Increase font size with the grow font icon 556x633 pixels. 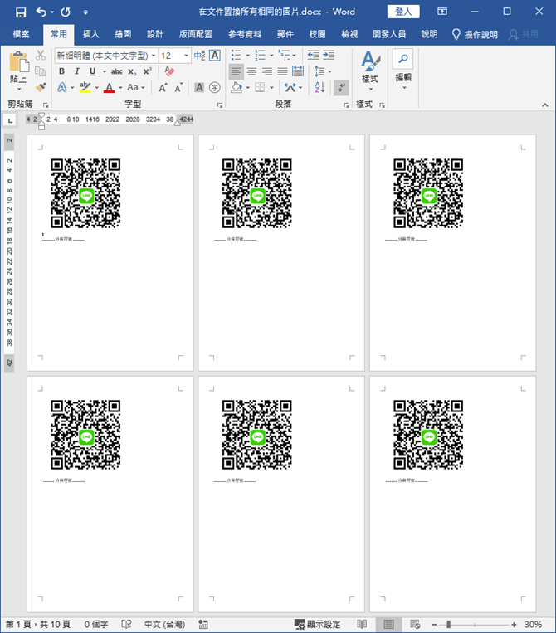pyautogui.click(x=163, y=87)
